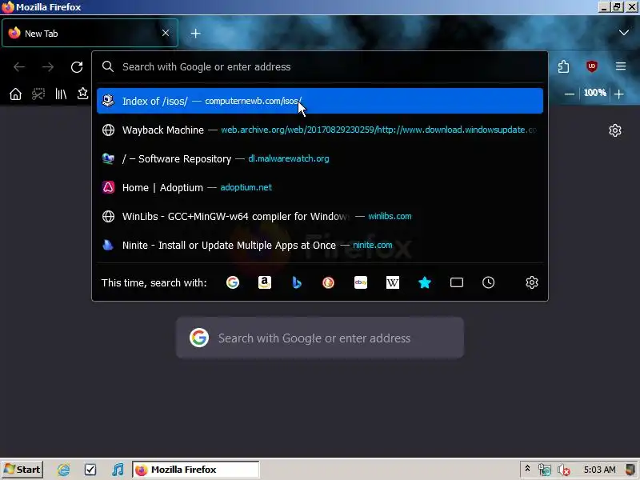Image resolution: width=640 pixels, height=480 pixels.
Task: Open uBlock Origin shield icon
Action: pos(592,66)
